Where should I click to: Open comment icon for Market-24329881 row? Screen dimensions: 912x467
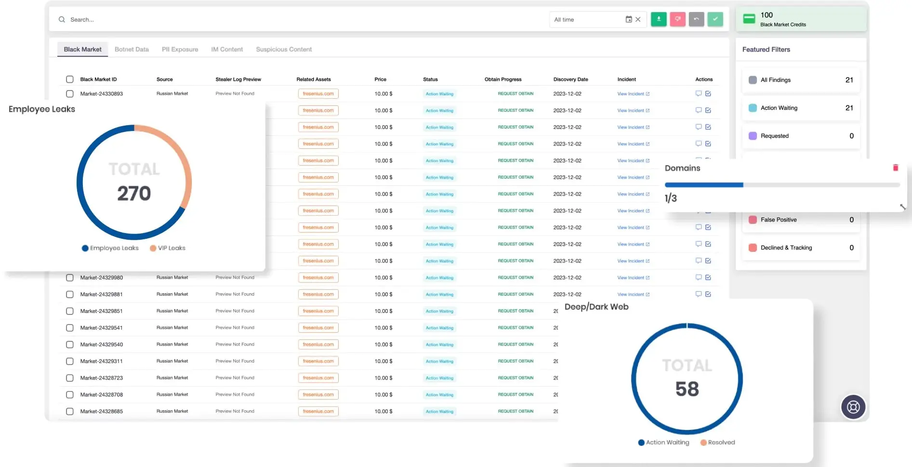[x=699, y=294]
